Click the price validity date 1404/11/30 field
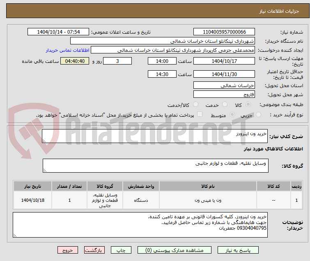Viewport: 310px width, 261px height. pyautogui.click(x=224, y=74)
